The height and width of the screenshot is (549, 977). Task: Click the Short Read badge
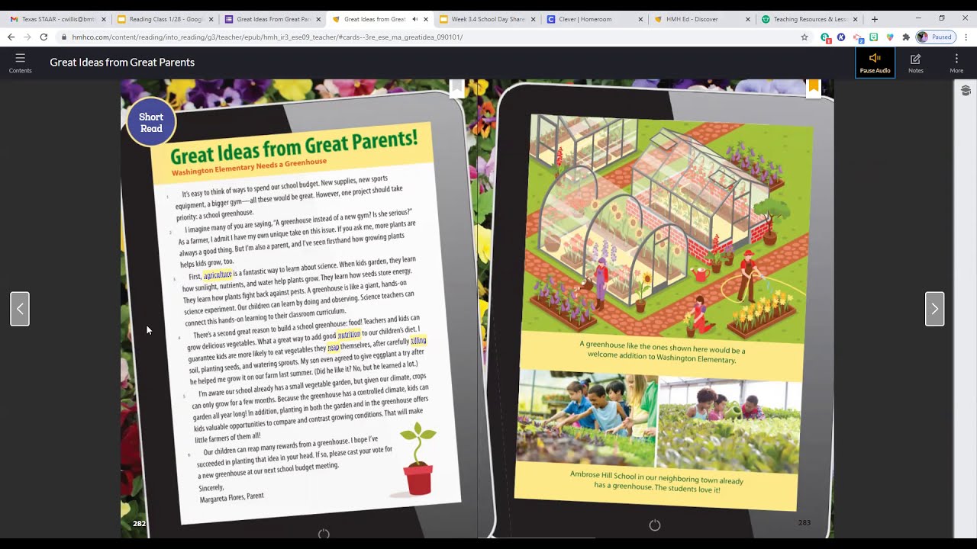pyautogui.click(x=151, y=122)
